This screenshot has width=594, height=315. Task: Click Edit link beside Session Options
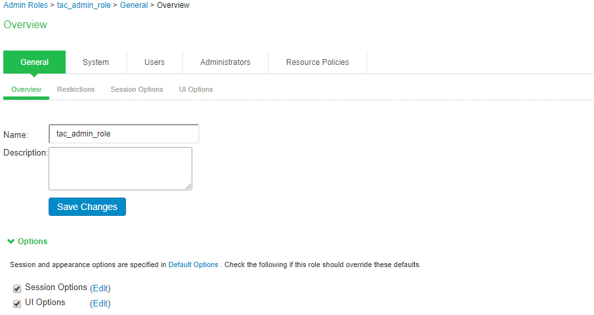pyautogui.click(x=100, y=288)
